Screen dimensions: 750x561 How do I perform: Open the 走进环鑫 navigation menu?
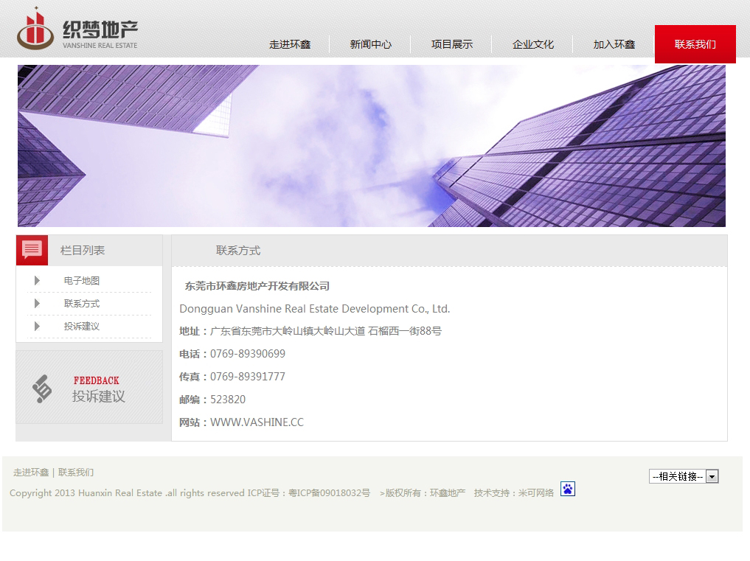[290, 44]
